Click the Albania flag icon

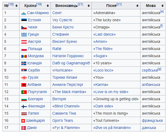(x=24, y=85)
